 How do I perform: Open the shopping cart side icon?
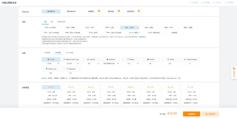coord(234,69)
